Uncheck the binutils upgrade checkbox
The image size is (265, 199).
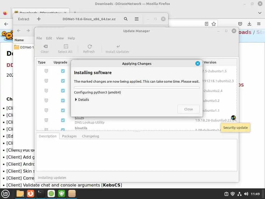click(63, 130)
